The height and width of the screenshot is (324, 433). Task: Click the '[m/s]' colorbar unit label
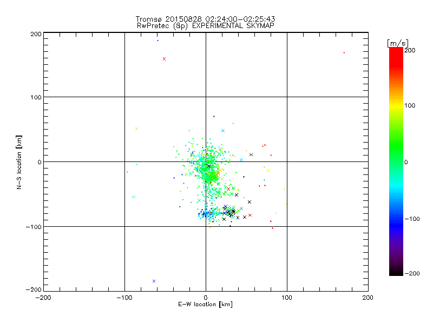pyautogui.click(x=398, y=43)
